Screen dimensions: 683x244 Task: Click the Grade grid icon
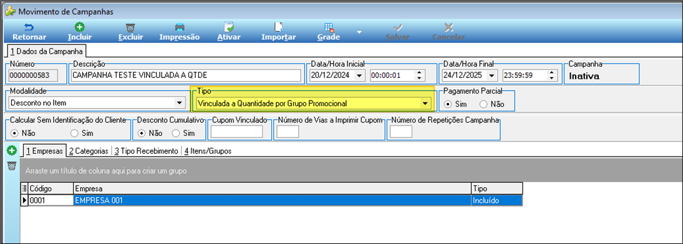point(329,27)
